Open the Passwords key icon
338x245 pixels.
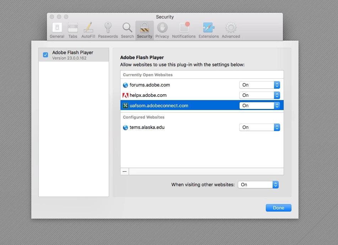coord(108,27)
